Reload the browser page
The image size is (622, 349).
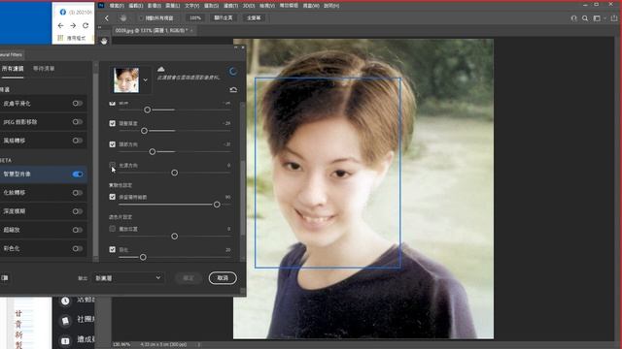click(86, 26)
